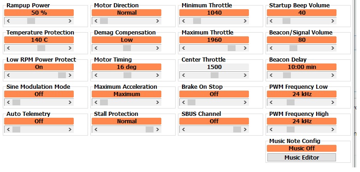The height and width of the screenshot is (172, 360).
Task: Click the Beacon Delay slider thumb
Action: coord(287,75)
